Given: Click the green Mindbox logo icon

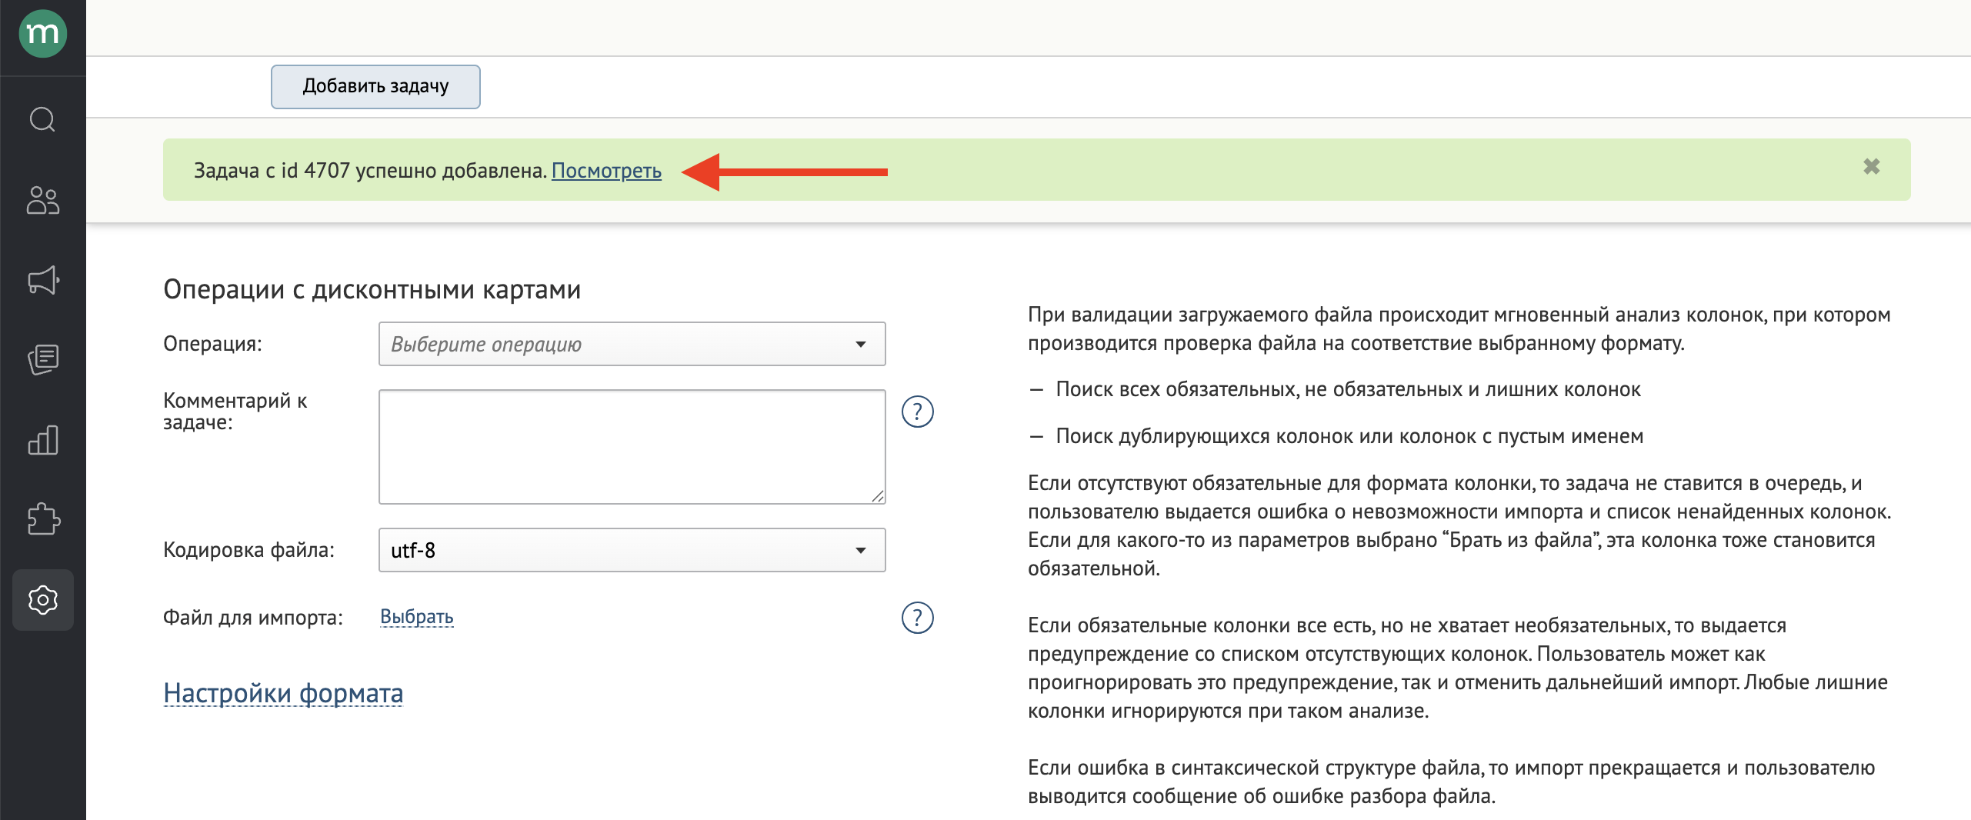Looking at the screenshot, I should point(42,34).
